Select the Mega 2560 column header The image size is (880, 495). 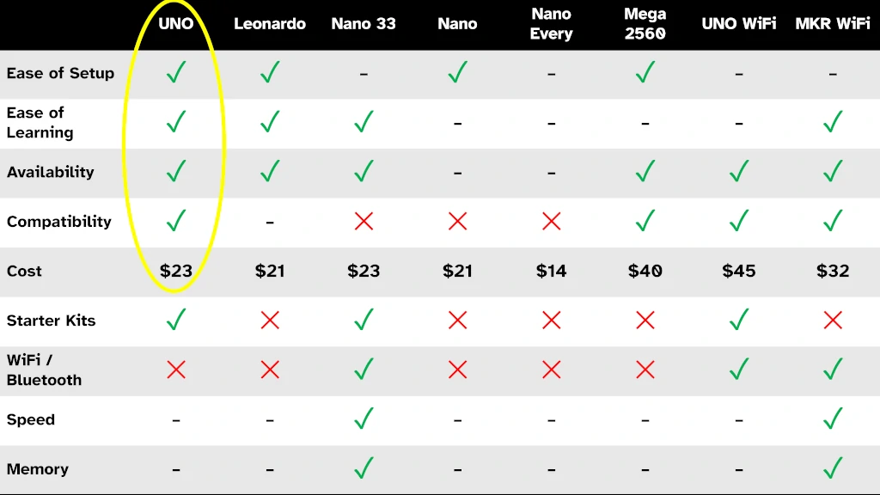(645, 23)
